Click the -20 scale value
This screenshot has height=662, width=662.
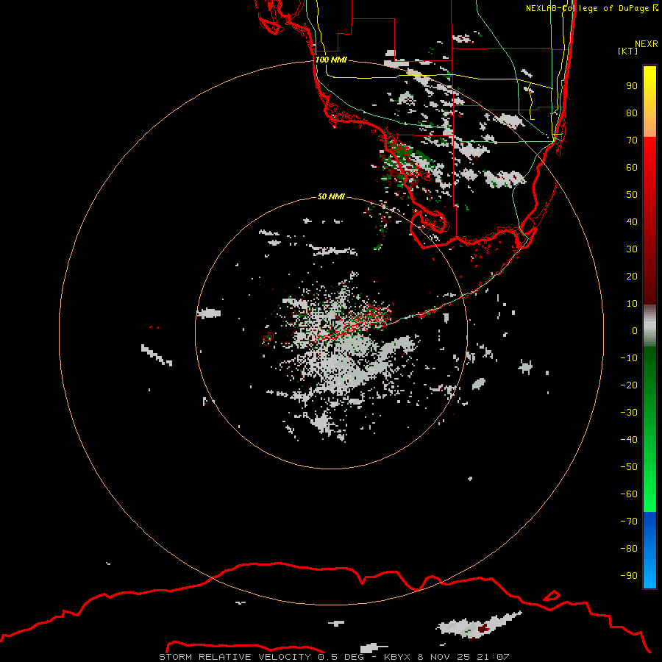tap(629, 385)
